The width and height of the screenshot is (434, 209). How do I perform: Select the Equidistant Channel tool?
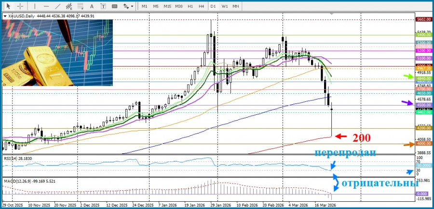tap(70, 6)
